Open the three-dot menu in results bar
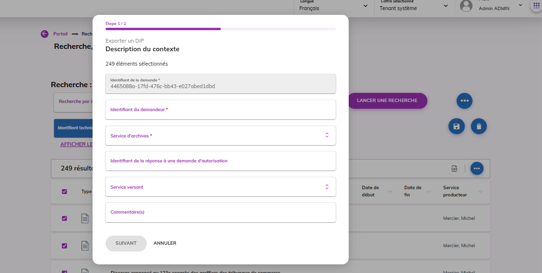Viewport: 542px width, 273px height. coord(477,168)
